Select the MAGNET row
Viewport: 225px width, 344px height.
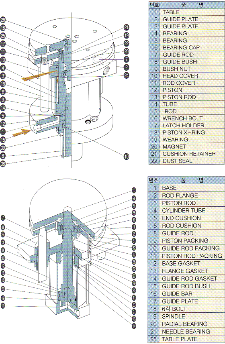[186, 147]
